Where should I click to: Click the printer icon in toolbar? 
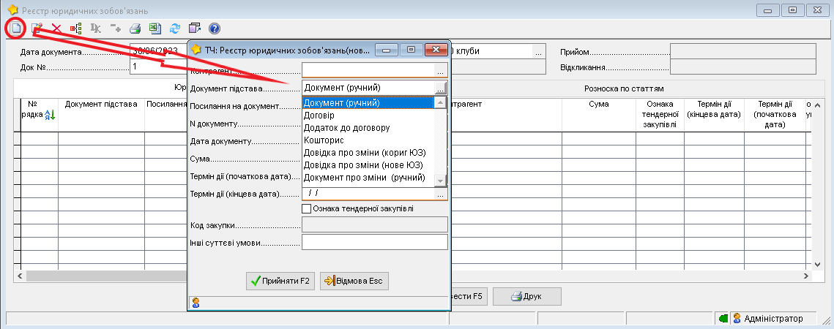tap(135, 29)
